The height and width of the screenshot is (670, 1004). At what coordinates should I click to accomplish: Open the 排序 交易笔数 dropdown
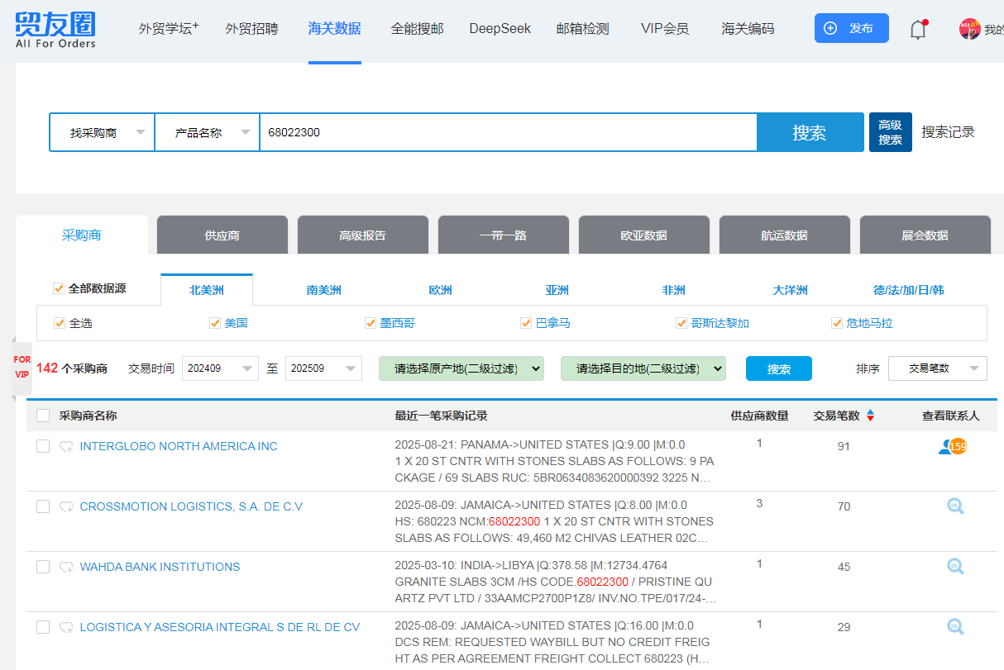[x=937, y=368]
